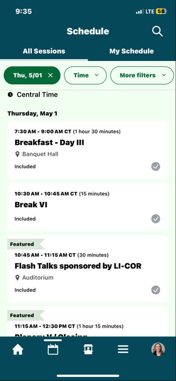Open Flash Talks sponsored by LI-COR session
The image size is (176, 381).
point(78,266)
